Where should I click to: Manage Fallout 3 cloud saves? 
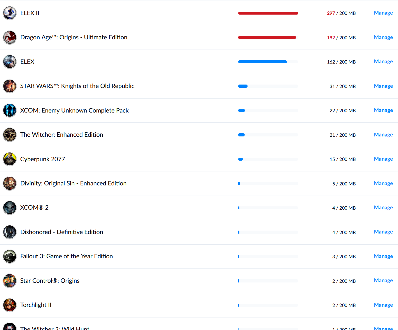383,256
